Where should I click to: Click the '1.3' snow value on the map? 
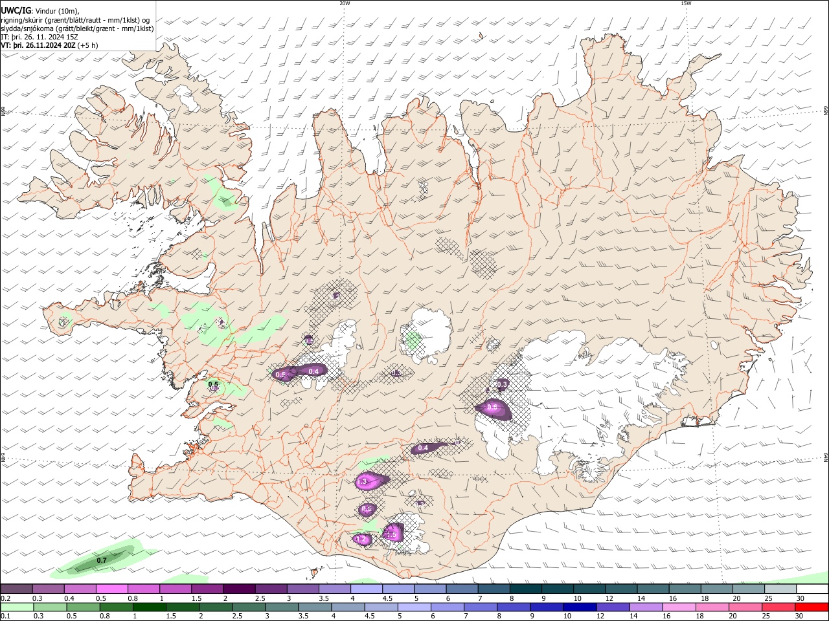[362, 481]
